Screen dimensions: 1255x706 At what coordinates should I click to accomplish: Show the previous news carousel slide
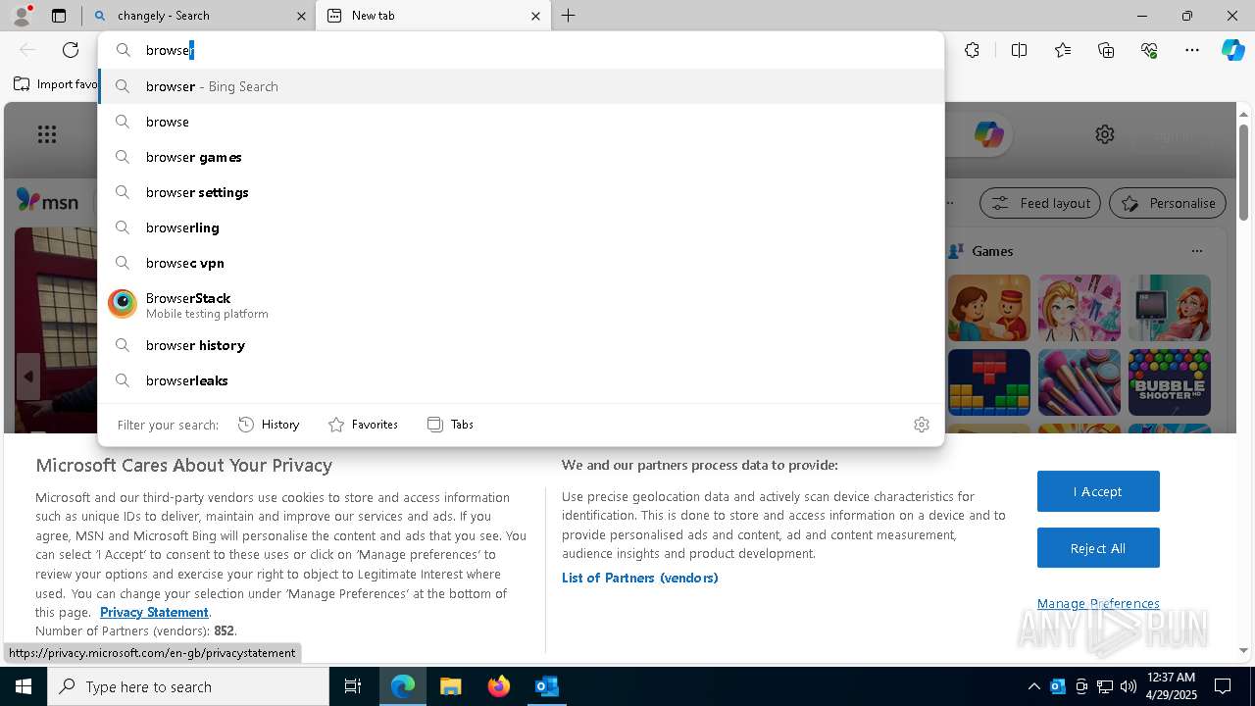27,377
